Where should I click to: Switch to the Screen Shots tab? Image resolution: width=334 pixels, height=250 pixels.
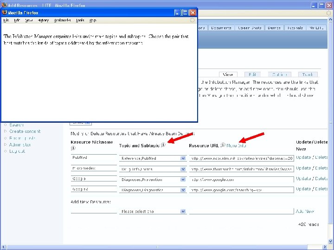click(250, 28)
